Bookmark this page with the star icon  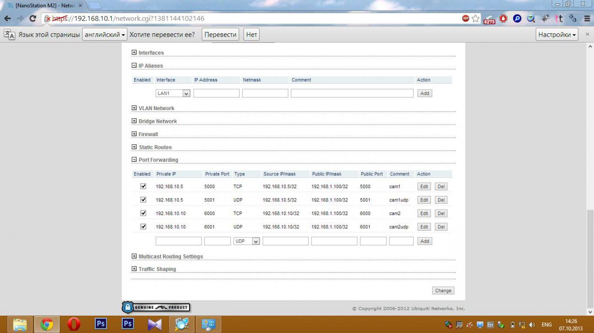click(x=476, y=19)
